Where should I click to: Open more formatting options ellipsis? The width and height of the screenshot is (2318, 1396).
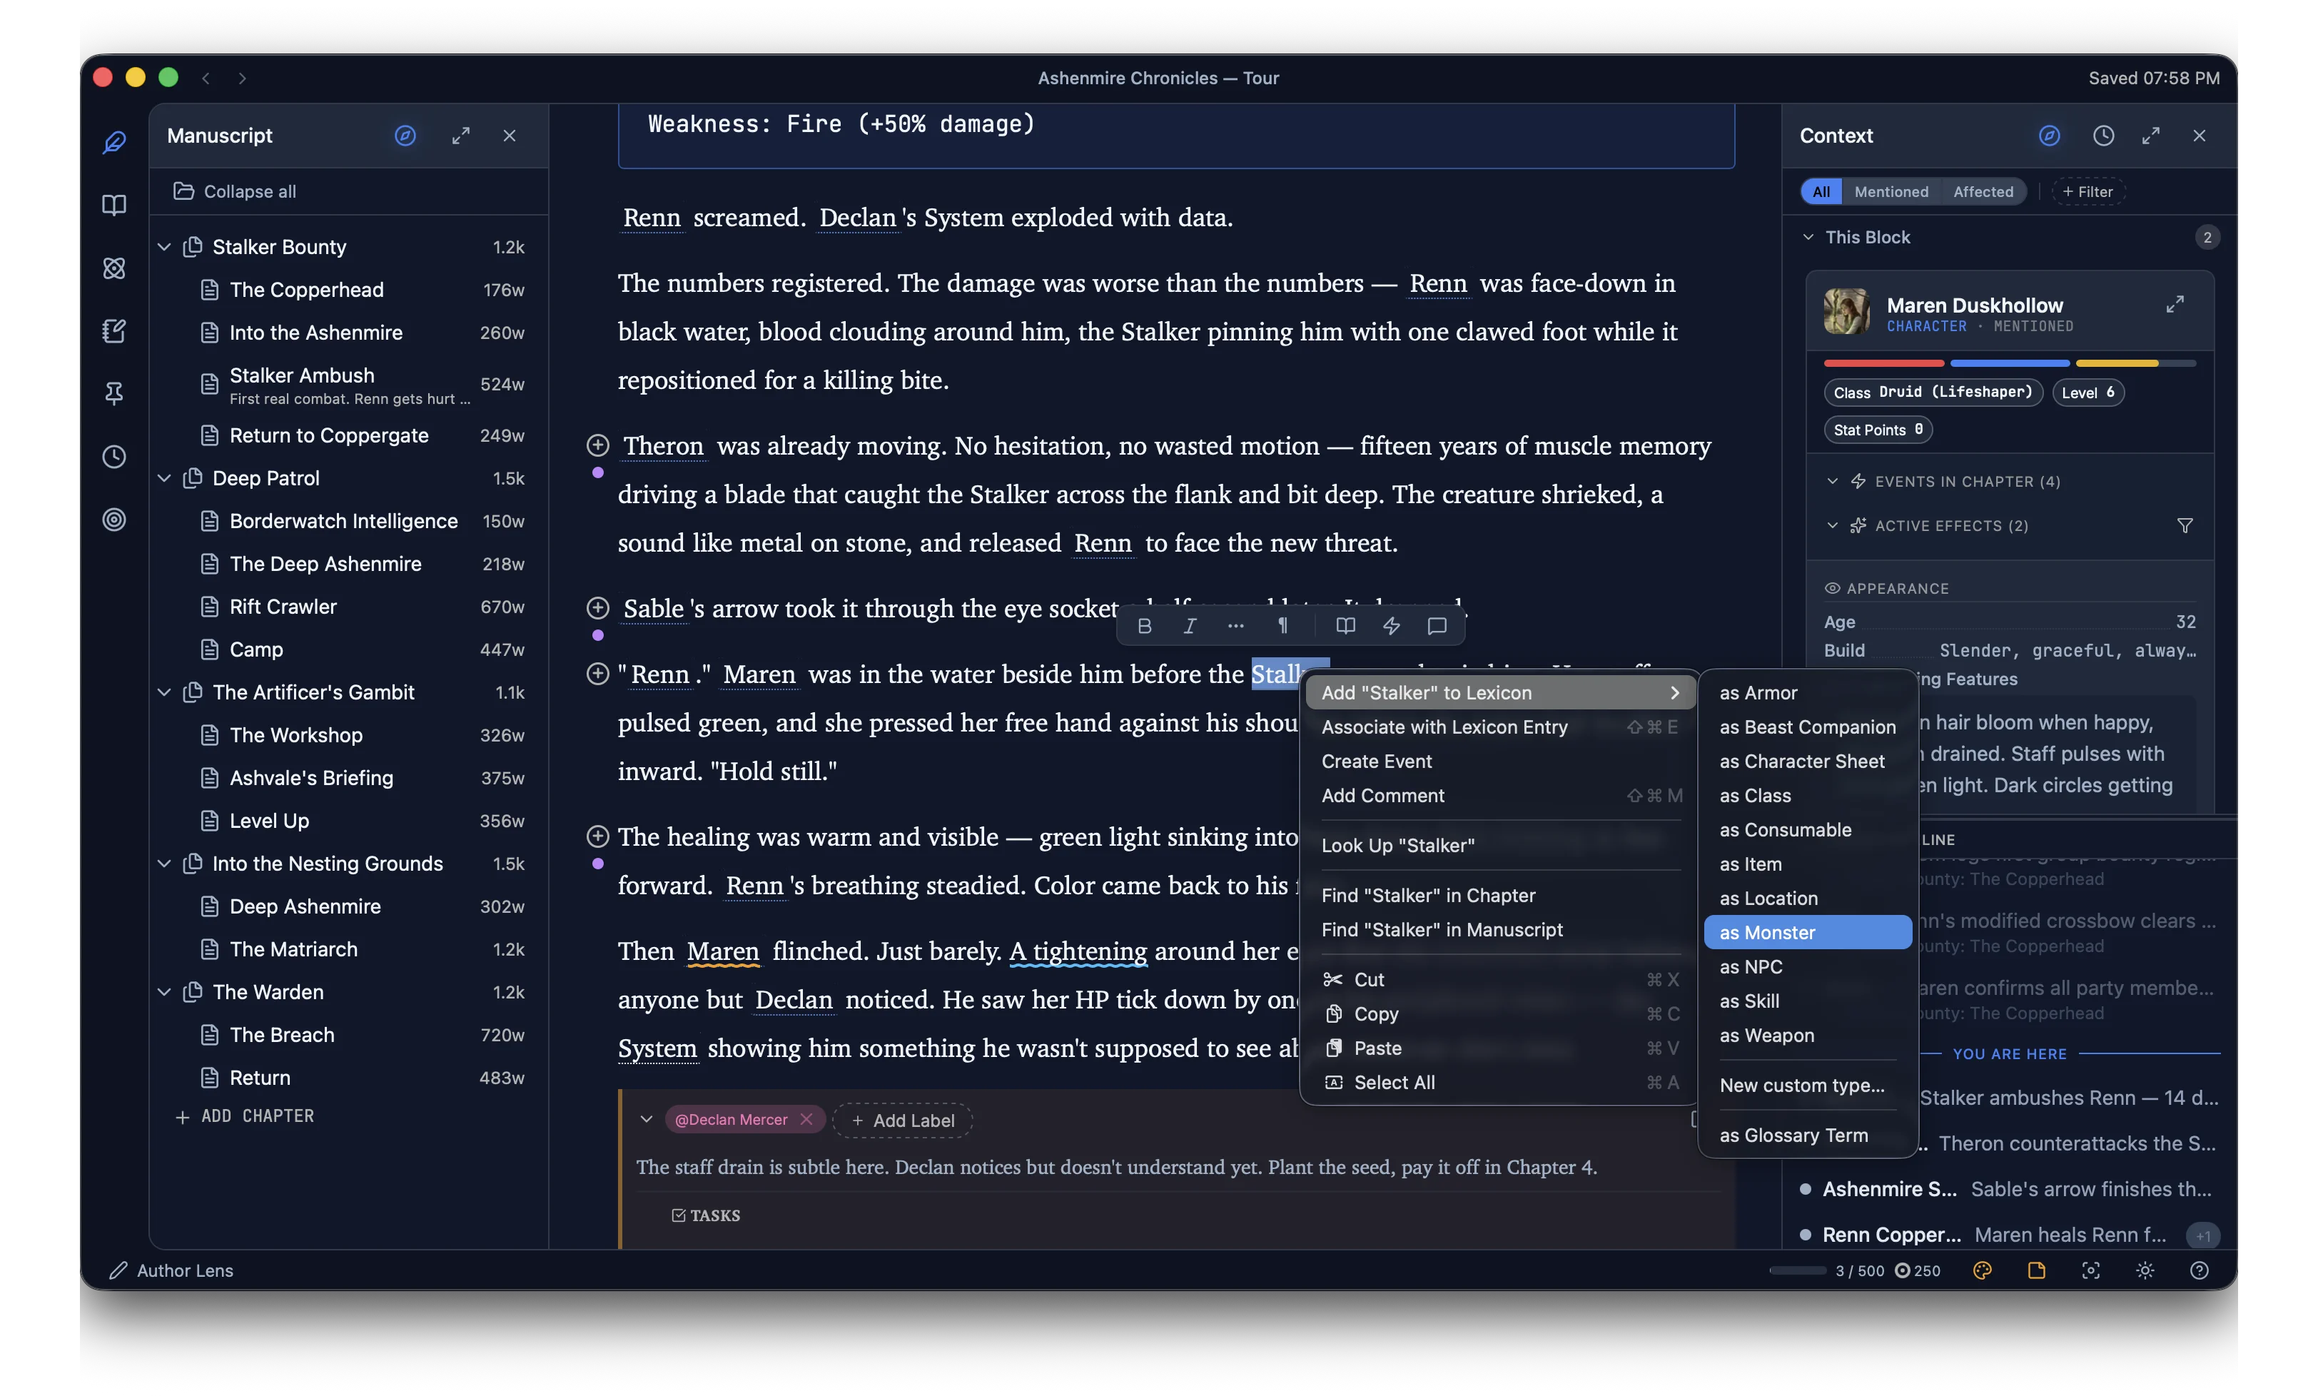(x=1235, y=626)
